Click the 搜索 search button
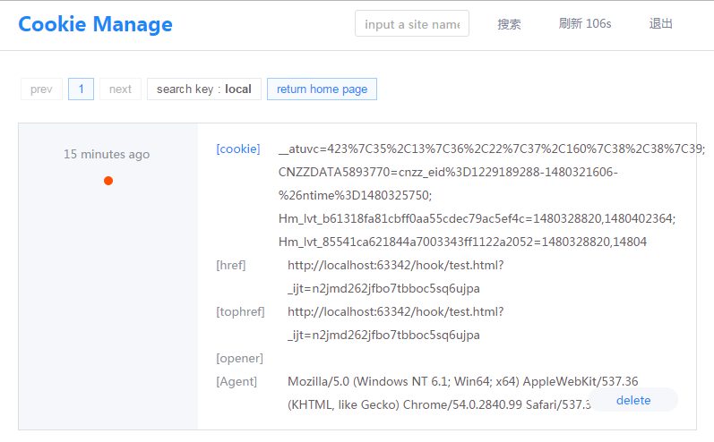 pyautogui.click(x=509, y=23)
